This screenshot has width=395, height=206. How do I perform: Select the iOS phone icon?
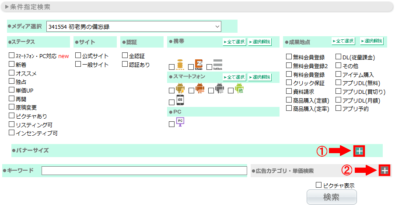180,100
